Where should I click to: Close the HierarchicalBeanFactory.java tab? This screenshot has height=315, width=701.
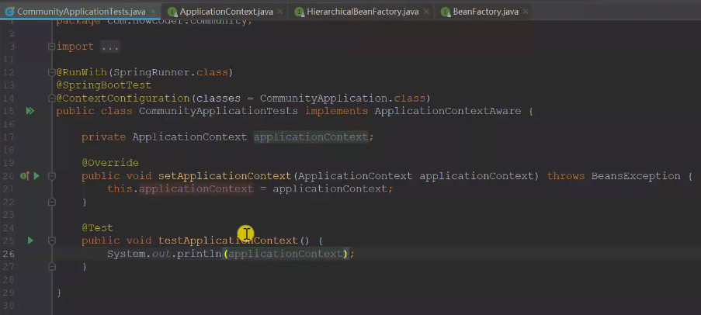[426, 12]
